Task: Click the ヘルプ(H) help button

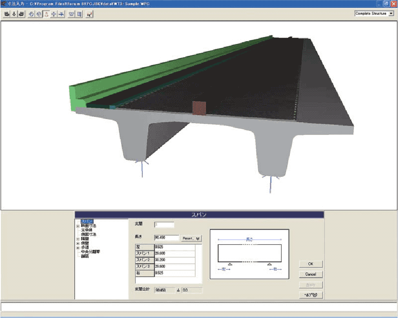Action: point(311,295)
